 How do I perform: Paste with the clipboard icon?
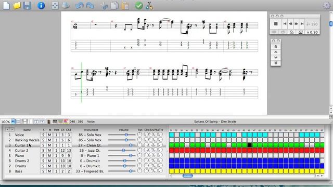coord(125,6)
